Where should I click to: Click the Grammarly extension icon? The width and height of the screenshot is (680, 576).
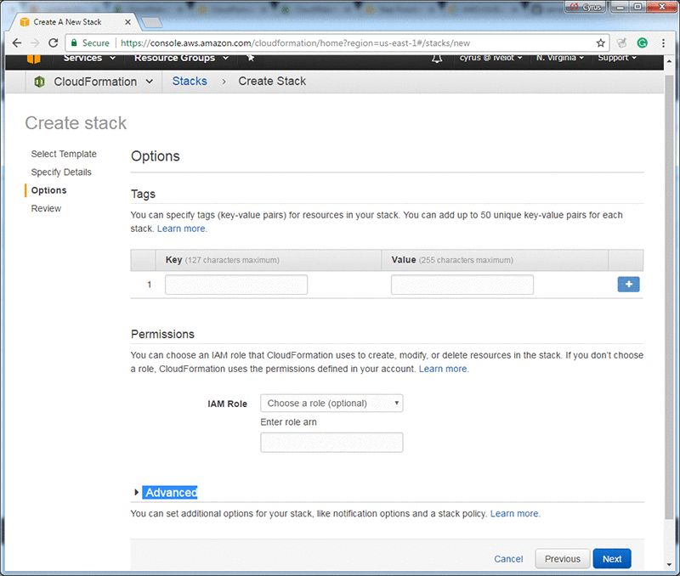click(x=643, y=42)
